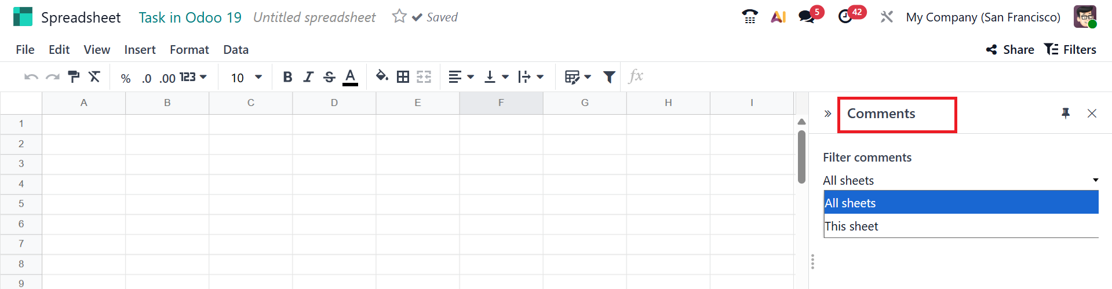The height and width of the screenshot is (289, 1112).
Task: Click the Share button
Action: pyautogui.click(x=1010, y=50)
